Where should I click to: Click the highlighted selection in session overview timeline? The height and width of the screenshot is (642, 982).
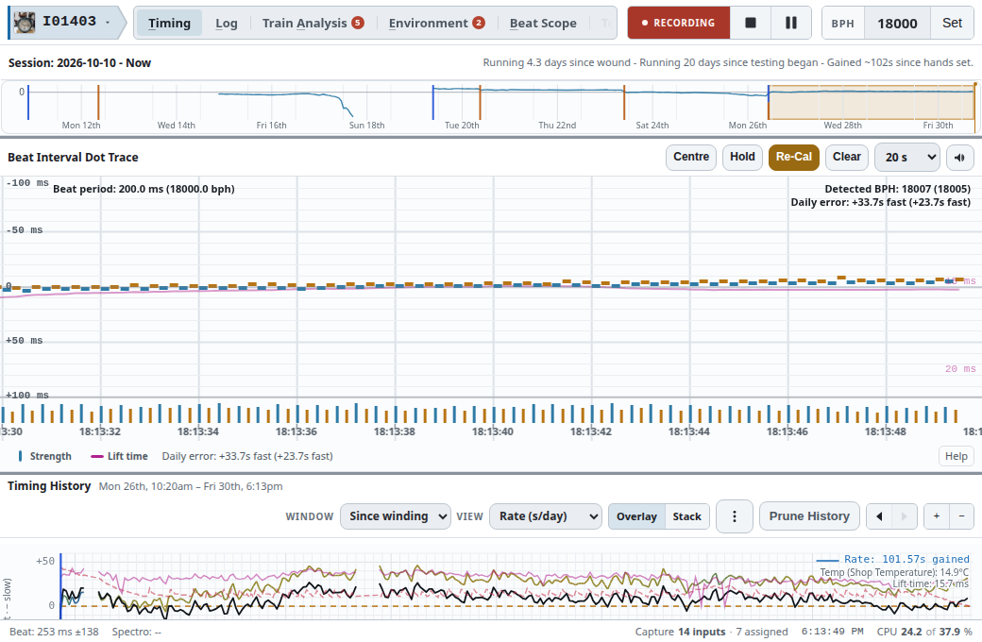pos(872,102)
